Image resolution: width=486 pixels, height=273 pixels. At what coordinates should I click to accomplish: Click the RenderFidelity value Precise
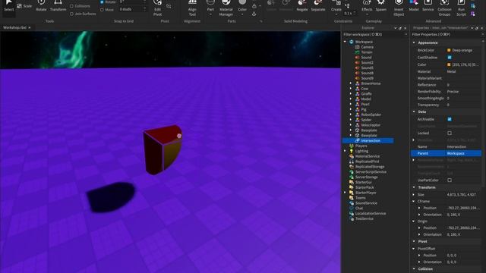pyautogui.click(x=453, y=92)
